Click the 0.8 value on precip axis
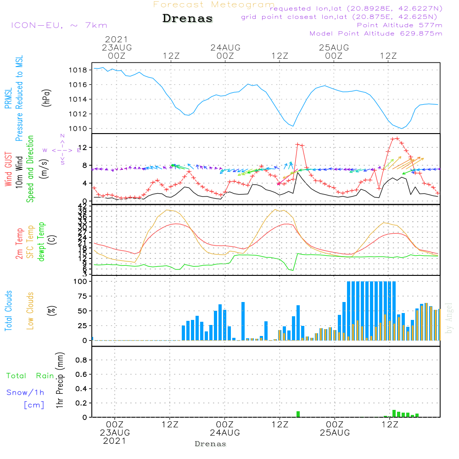 click(x=81, y=360)
